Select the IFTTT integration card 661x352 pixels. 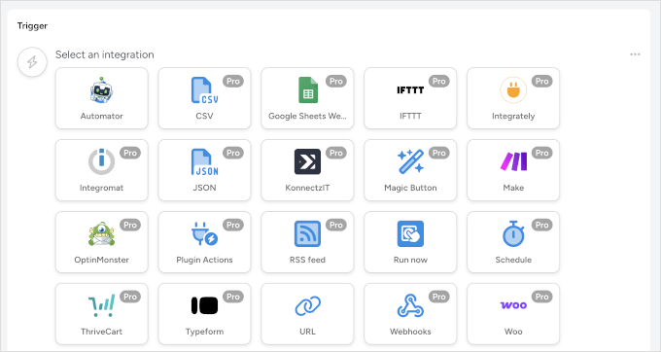[x=410, y=98]
